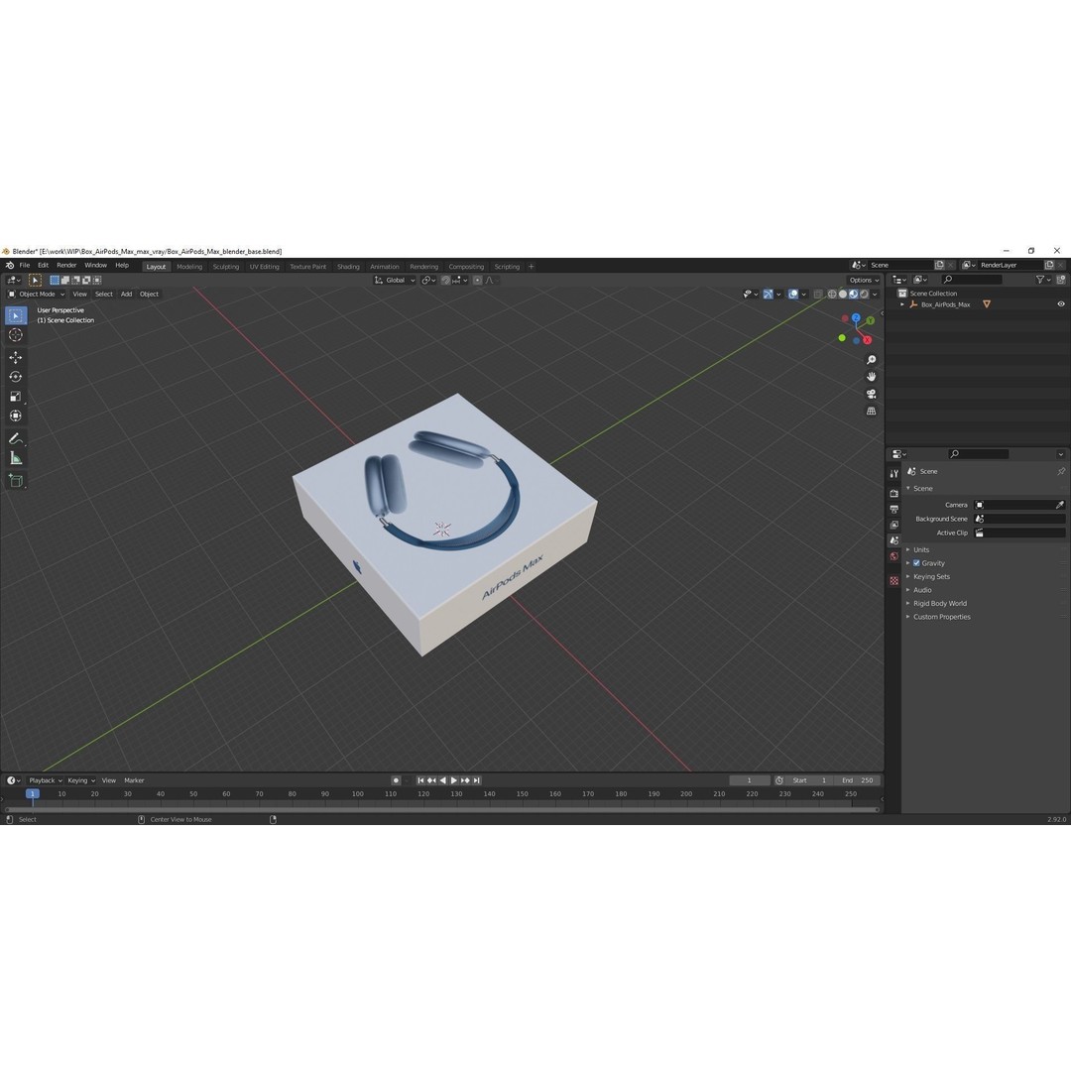Enable rendered viewport shading
The image size is (1071, 1071).
pos(864,295)
